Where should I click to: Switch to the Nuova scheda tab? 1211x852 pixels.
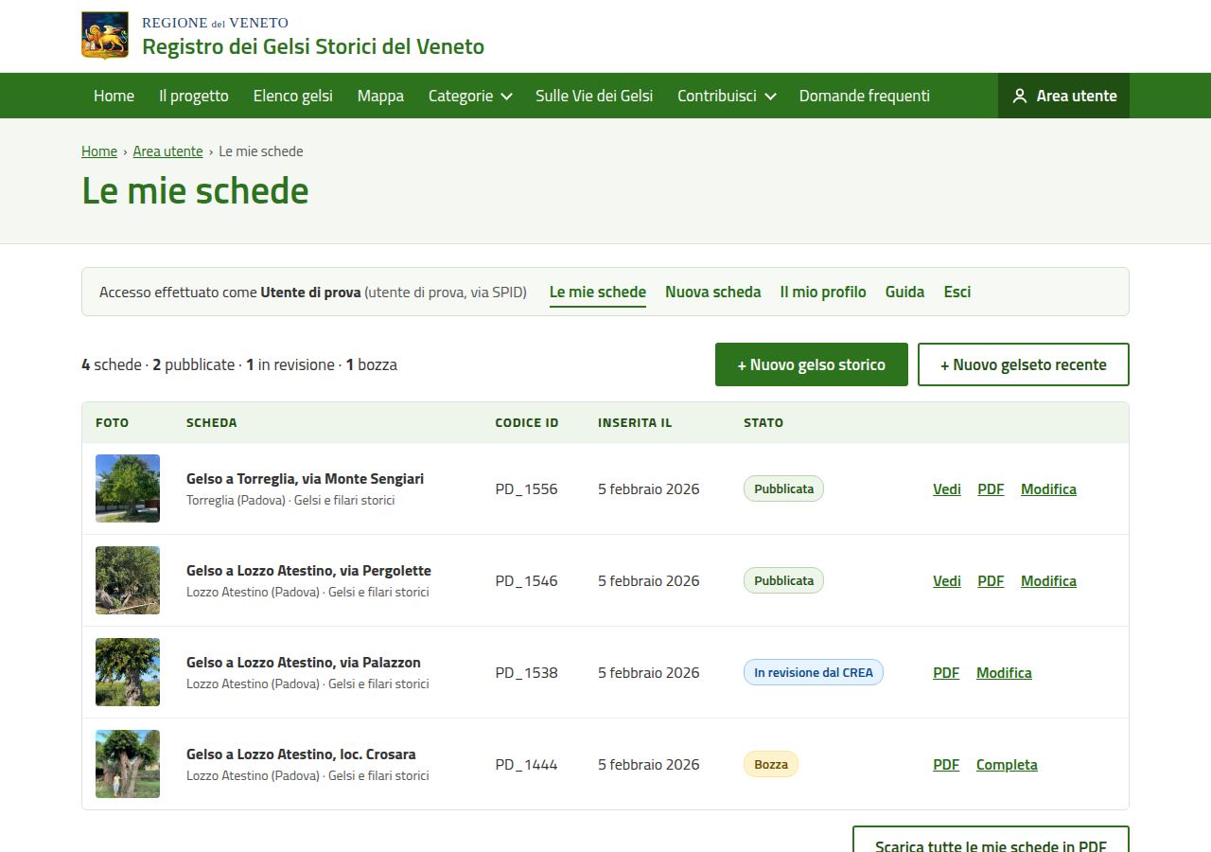[x=713, y=293]
